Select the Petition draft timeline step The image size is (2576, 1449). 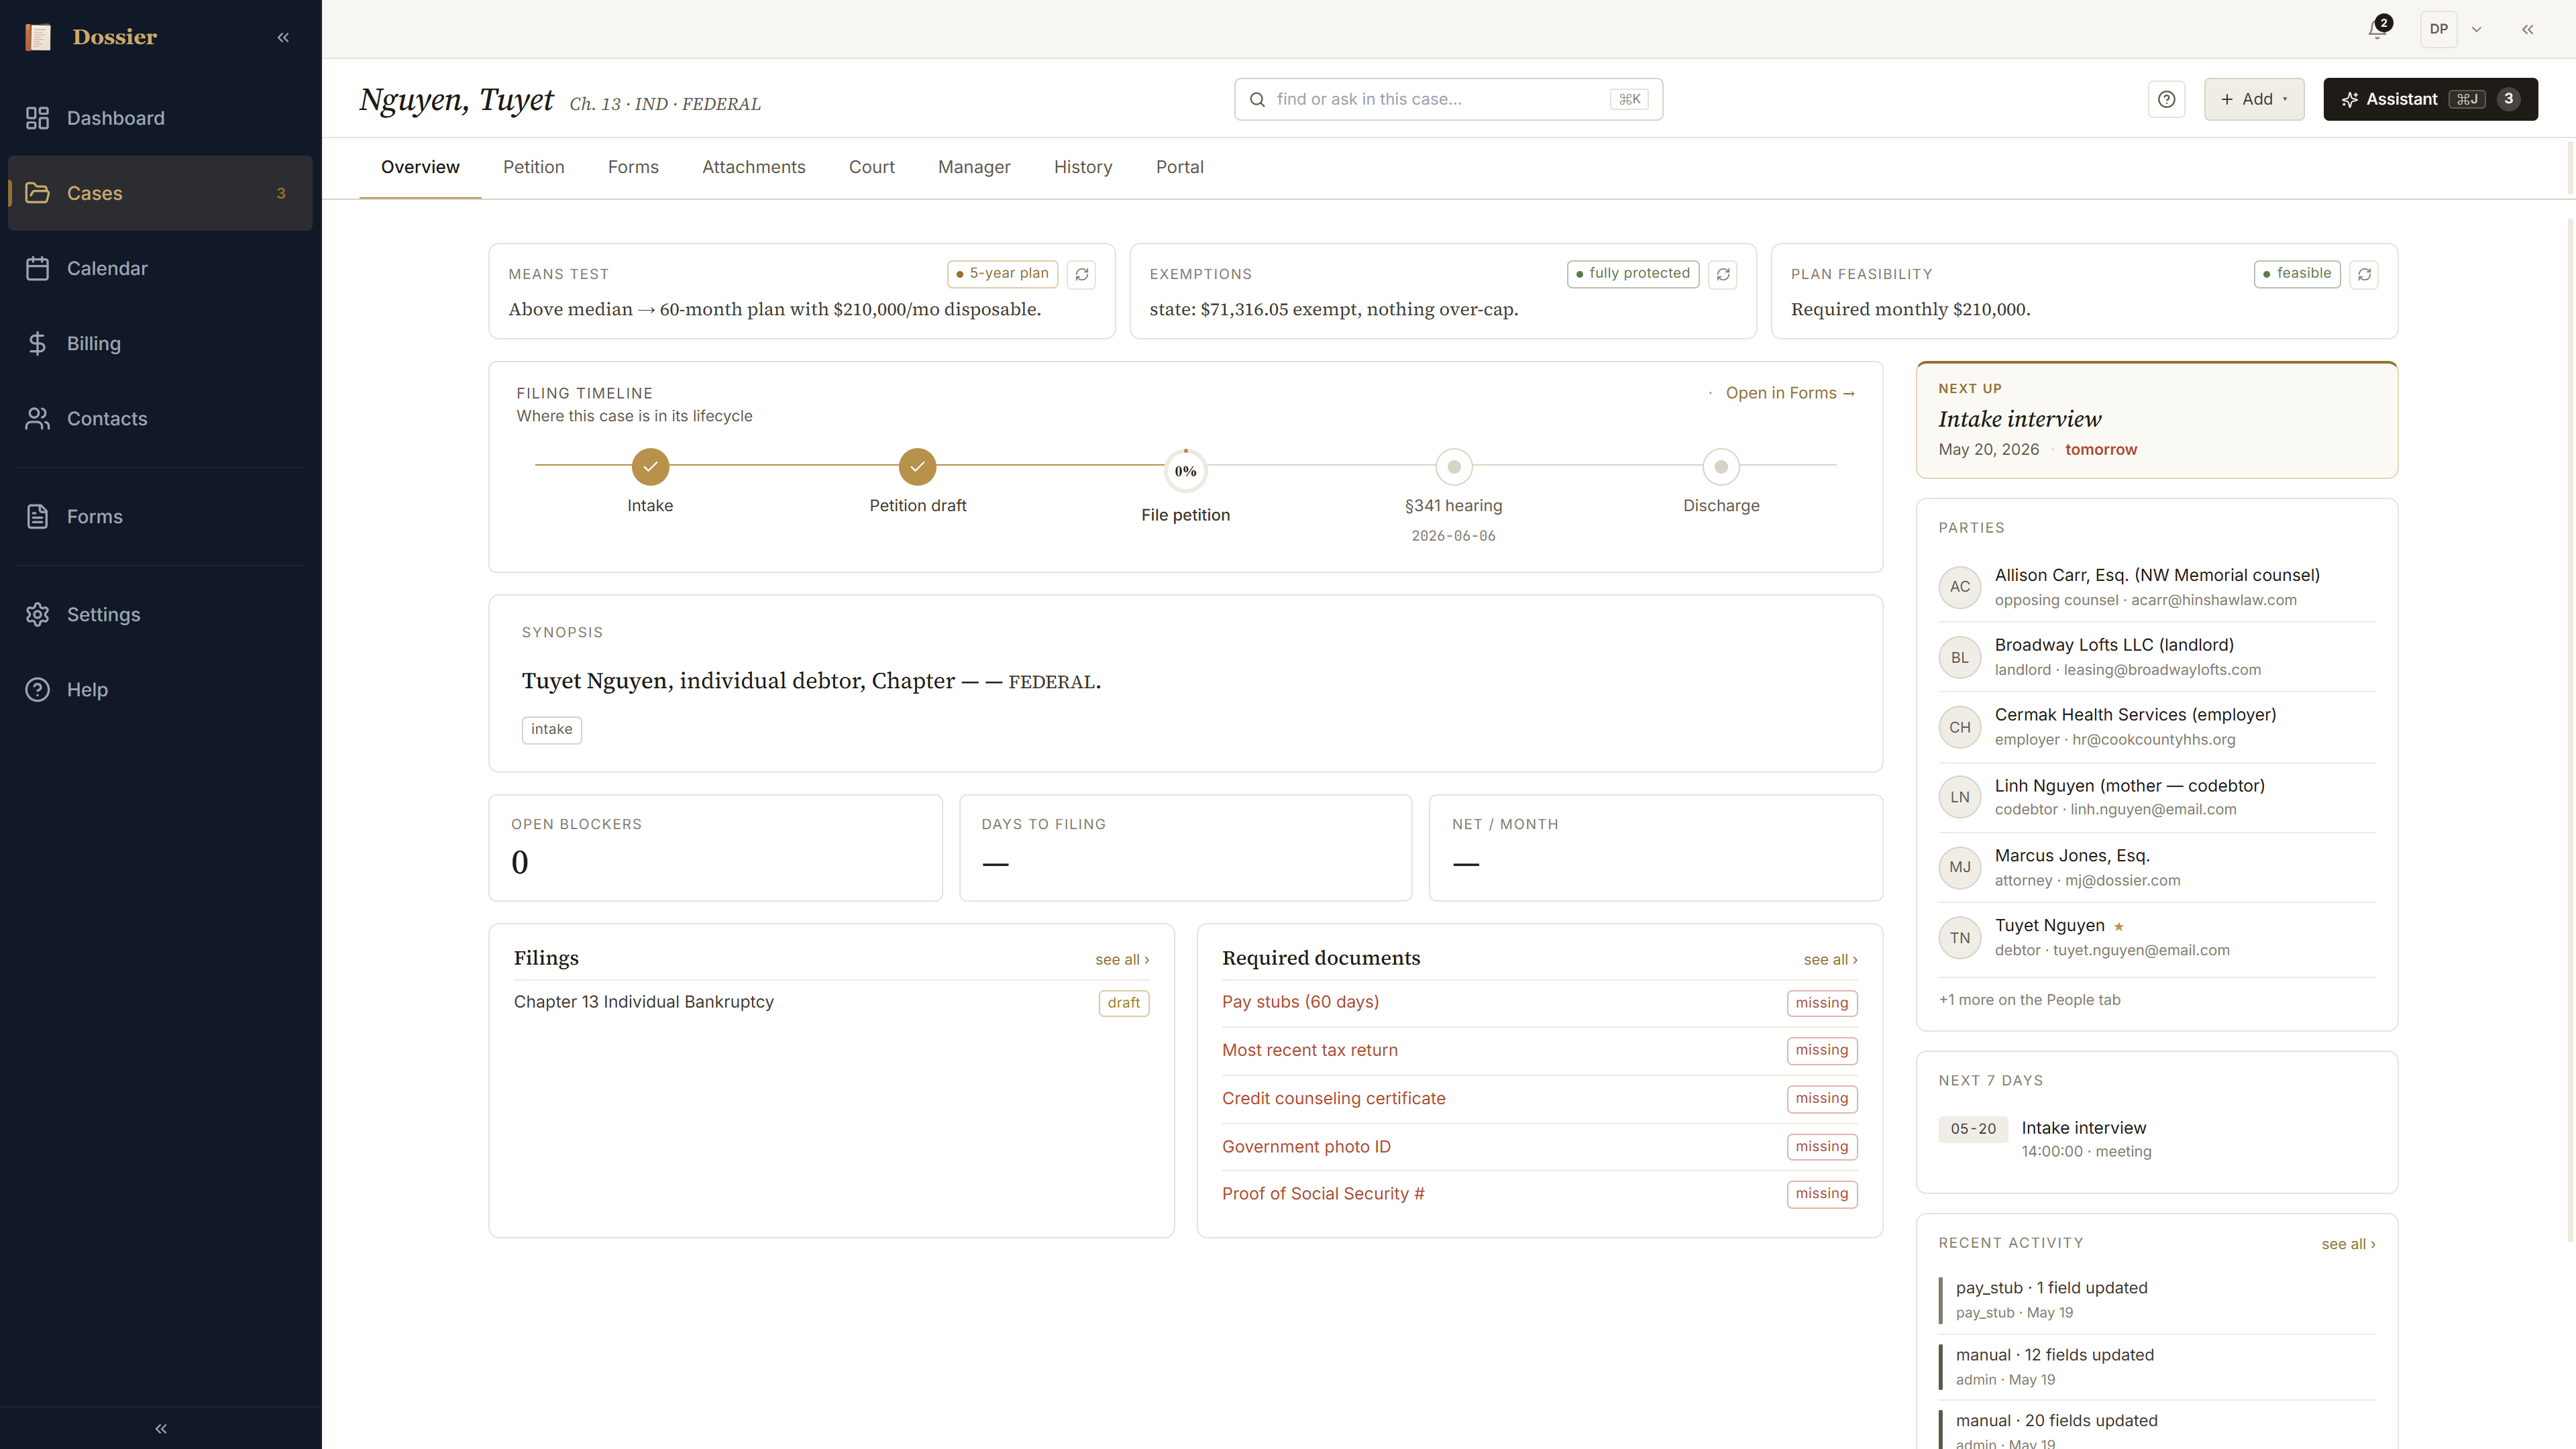tap(917, 466)
